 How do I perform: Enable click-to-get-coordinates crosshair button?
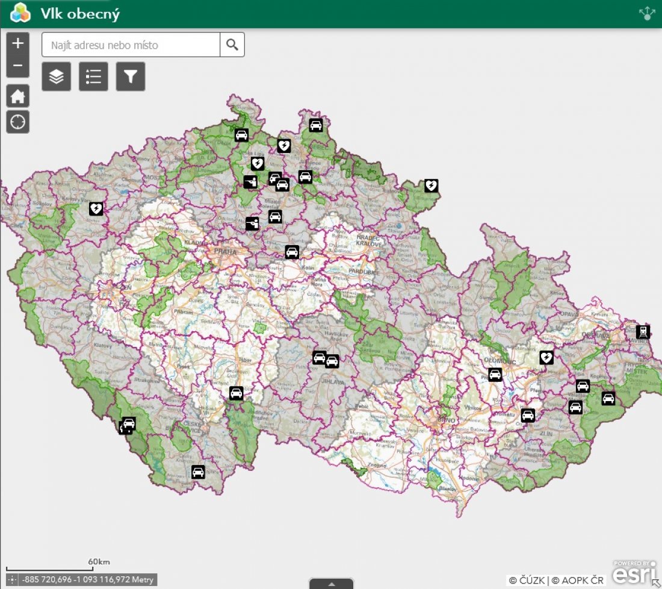[13, 580]
